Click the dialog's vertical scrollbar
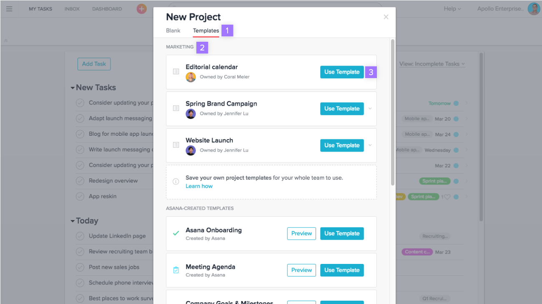Screen dimensions: 542x304 (392, 113)
